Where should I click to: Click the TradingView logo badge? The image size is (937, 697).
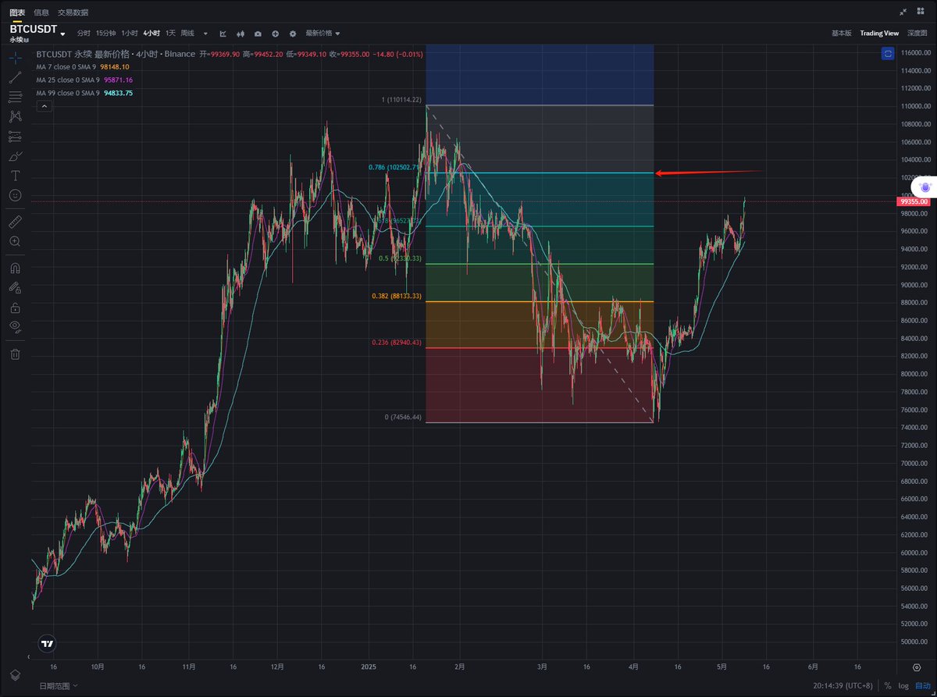click(48, 644)
